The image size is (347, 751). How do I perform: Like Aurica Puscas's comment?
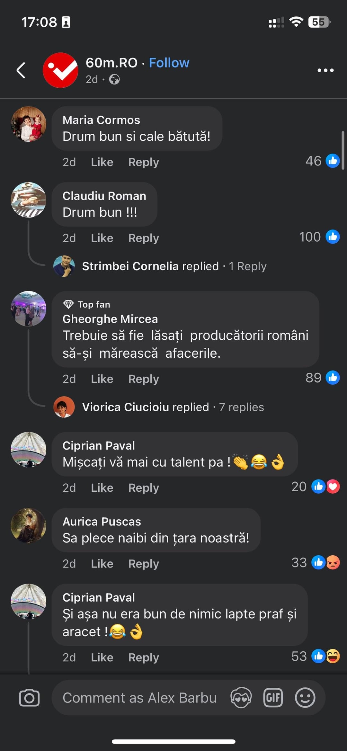point(102,563)
